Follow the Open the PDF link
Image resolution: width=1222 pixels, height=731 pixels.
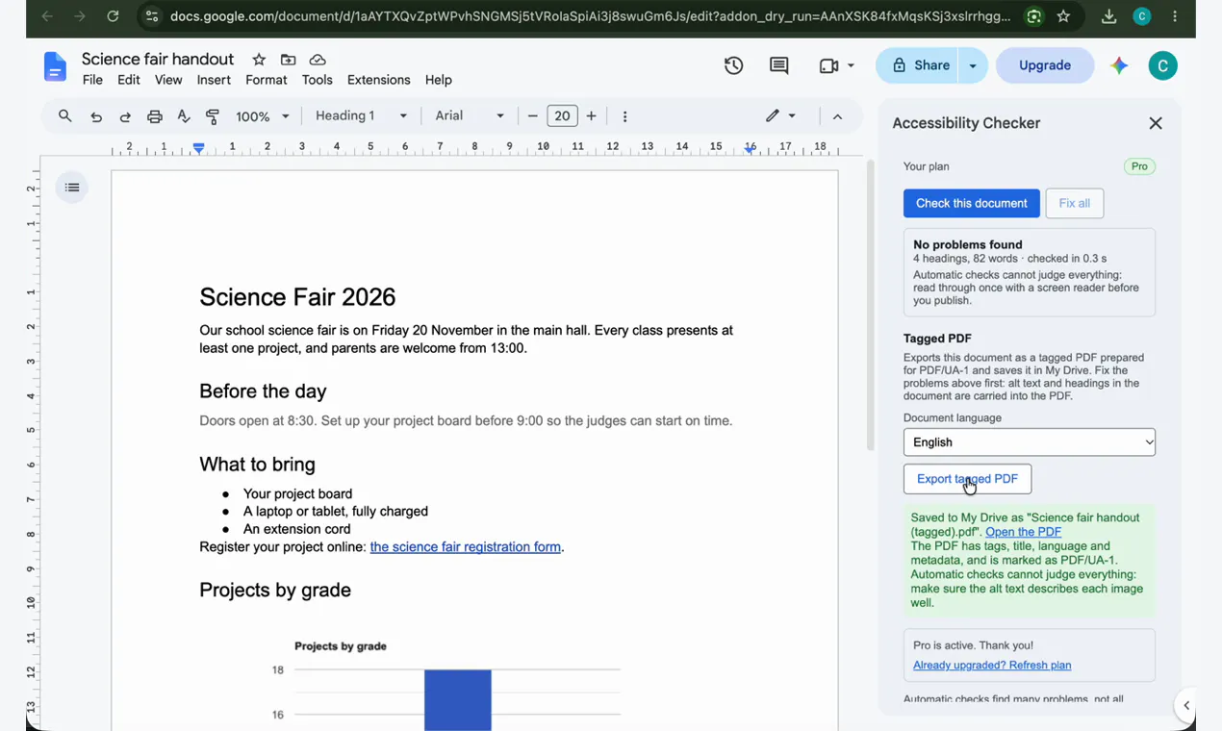1024,532
